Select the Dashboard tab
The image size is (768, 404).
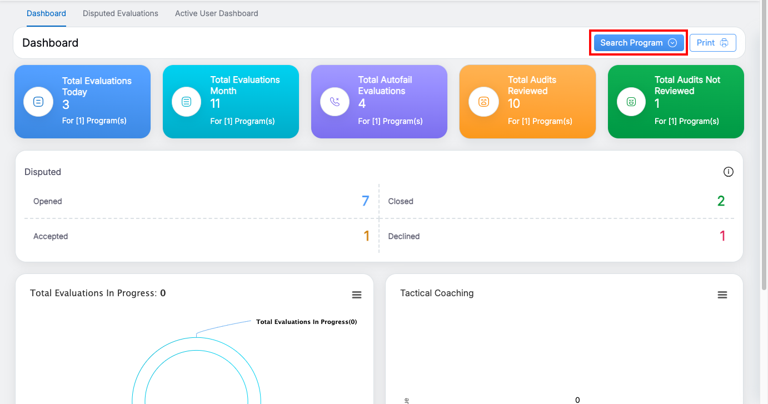click(x=46, y=13)
